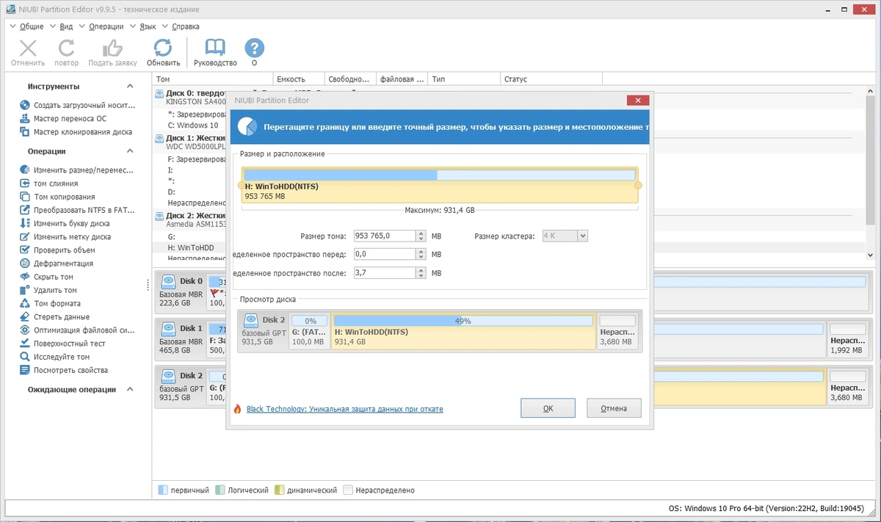
Task: Choose Посмотреть свойства operation
Action: coord(64,370)
